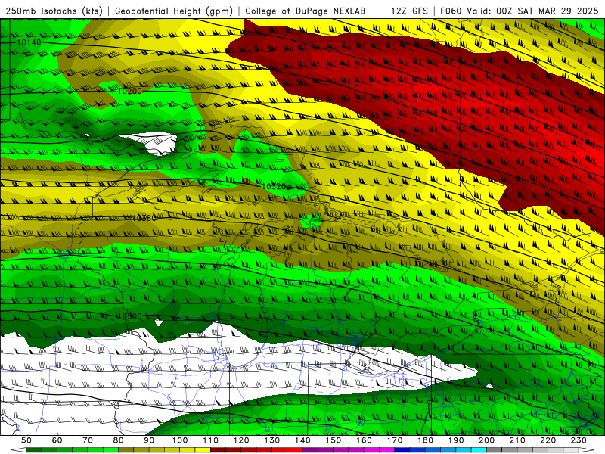
Task: Click the 220 value on the color scale
Action: pos(548,440)
